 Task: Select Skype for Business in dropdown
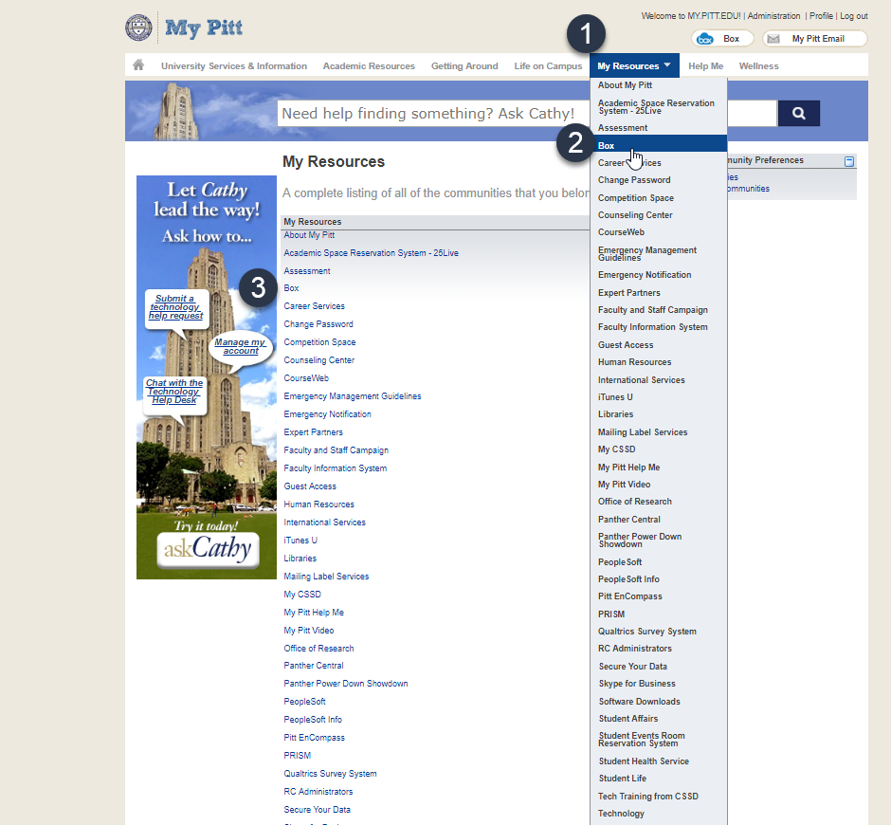click(x=637, y=684)
